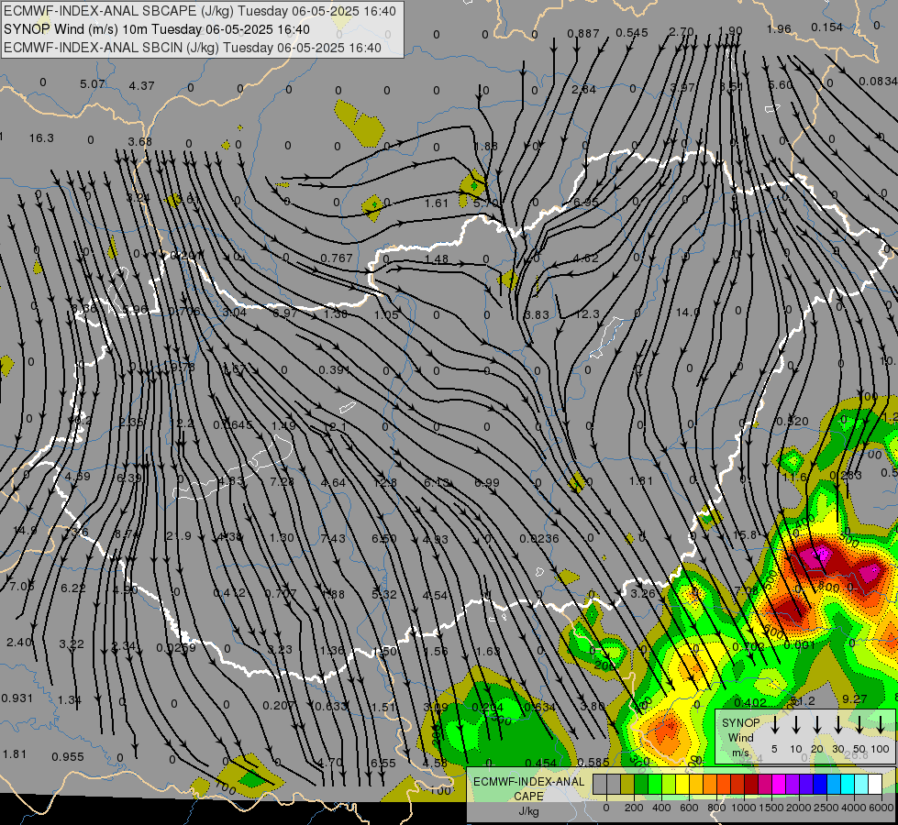Screen dimensions: 898x825
Task: Click the map value '0.887'
Action: coord(583,34)
